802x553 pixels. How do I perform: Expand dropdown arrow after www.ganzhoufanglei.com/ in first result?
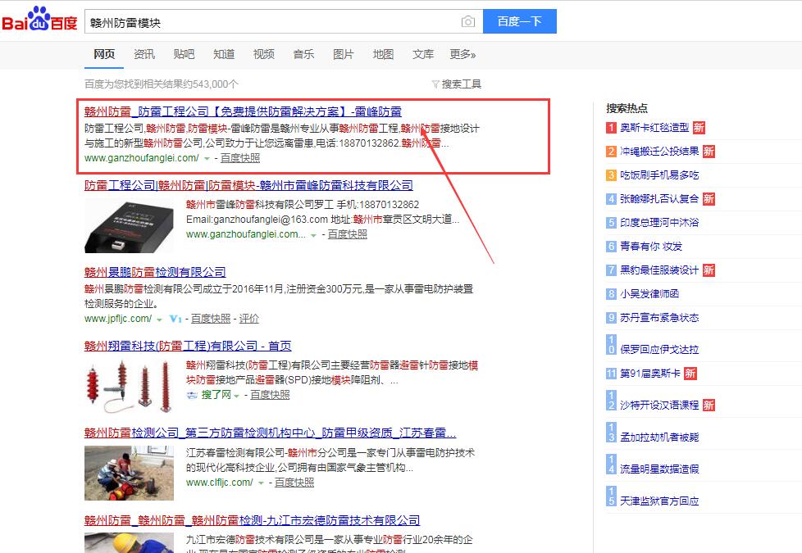tap(207, 159)
